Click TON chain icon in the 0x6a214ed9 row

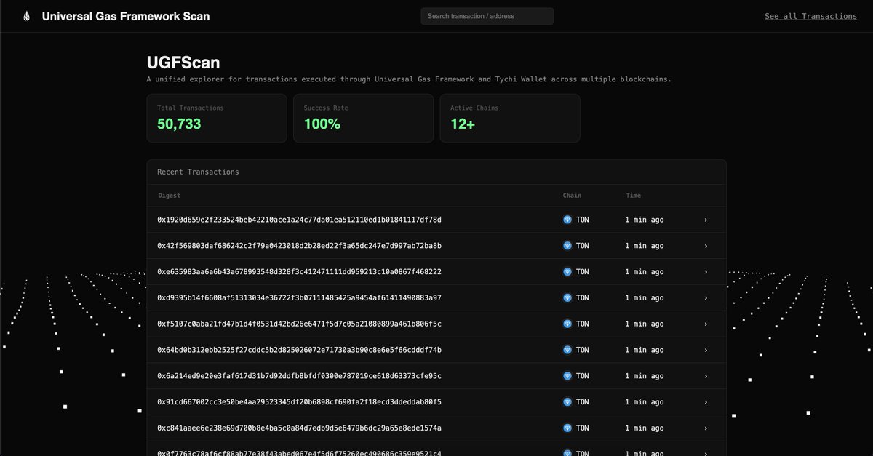(x=567, y=376)
